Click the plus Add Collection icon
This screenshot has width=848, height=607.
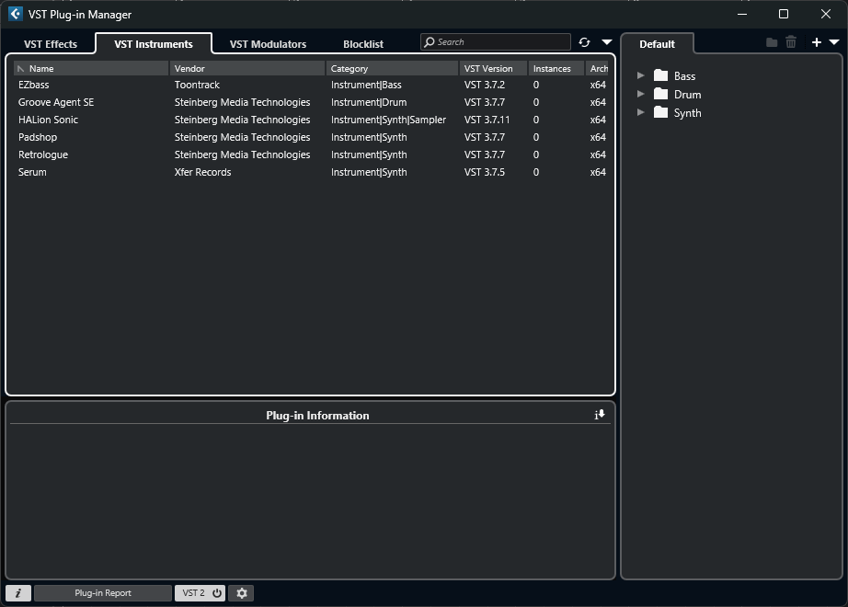817,42
